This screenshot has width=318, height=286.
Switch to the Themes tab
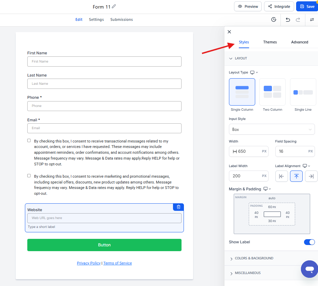[x=270, y=42]
